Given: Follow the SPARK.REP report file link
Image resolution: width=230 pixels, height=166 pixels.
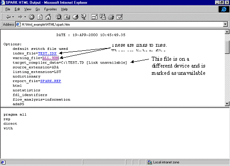Looking at the screenshot, I should tap(51, 81).
